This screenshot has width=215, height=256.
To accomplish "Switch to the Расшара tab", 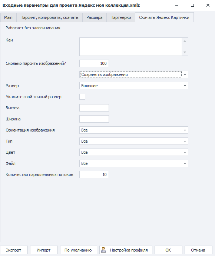I will click(x=95, y=17).
